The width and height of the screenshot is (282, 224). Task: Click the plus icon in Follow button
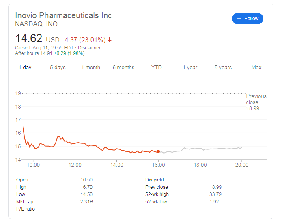tap(239, 19)
